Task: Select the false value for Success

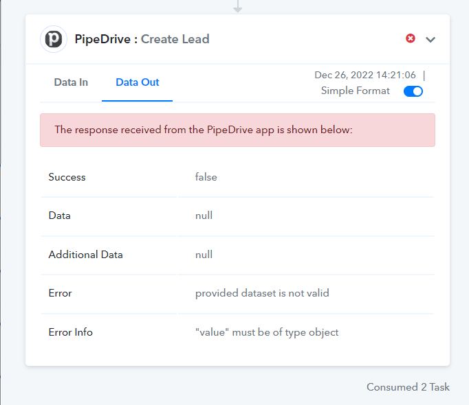Action: pos(206,177)
